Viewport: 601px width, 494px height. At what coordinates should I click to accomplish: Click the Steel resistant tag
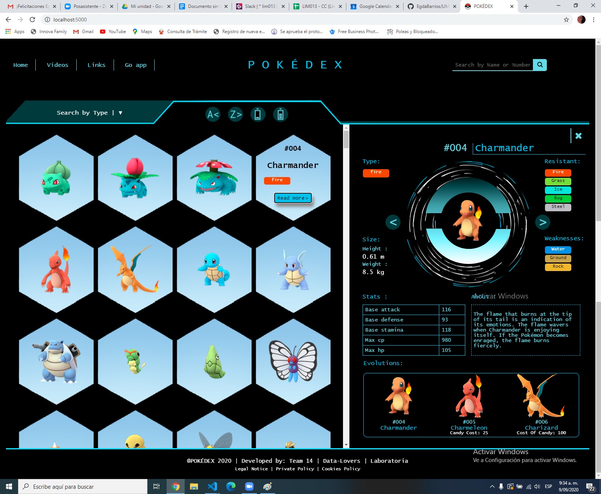point(558,207)
